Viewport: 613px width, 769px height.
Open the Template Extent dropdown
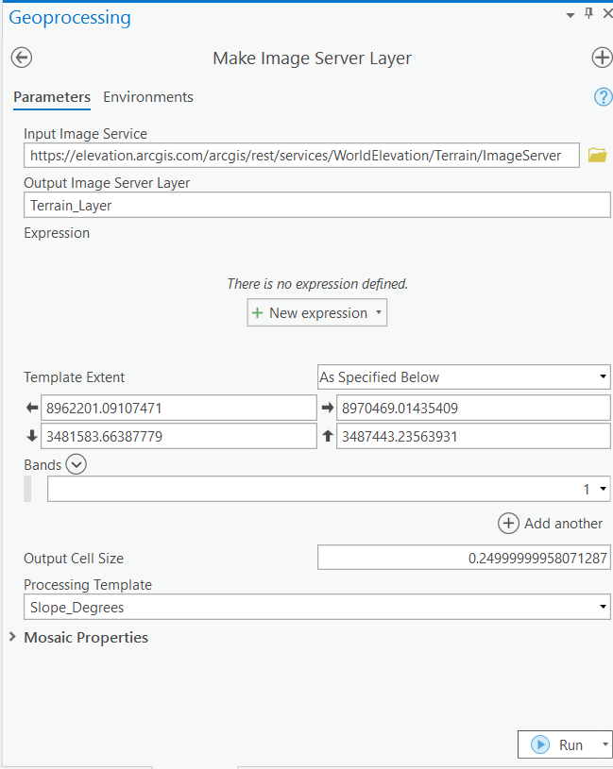601,376
